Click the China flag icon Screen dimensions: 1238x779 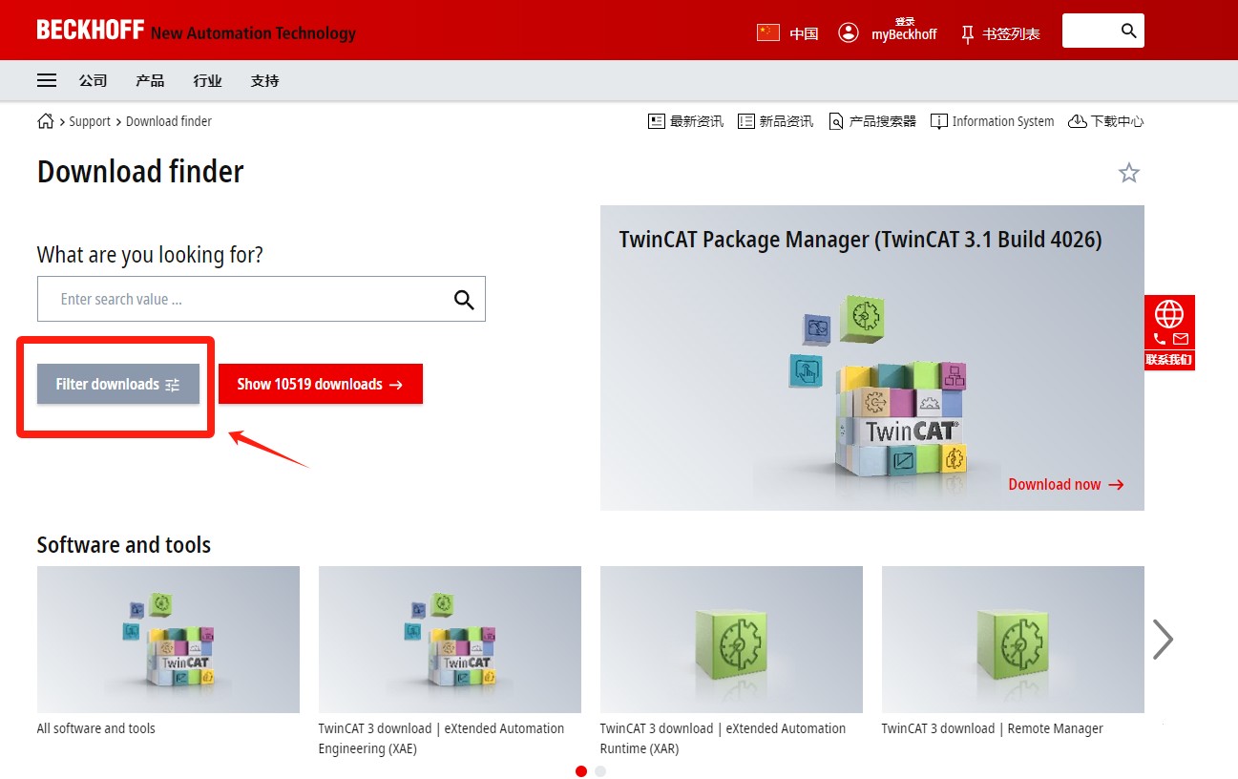coord(768,32)
